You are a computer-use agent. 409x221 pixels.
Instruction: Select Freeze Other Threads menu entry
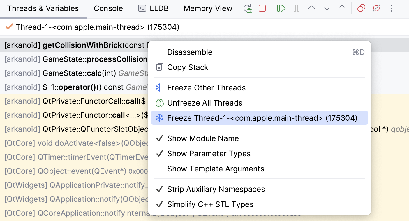(206, 88)
